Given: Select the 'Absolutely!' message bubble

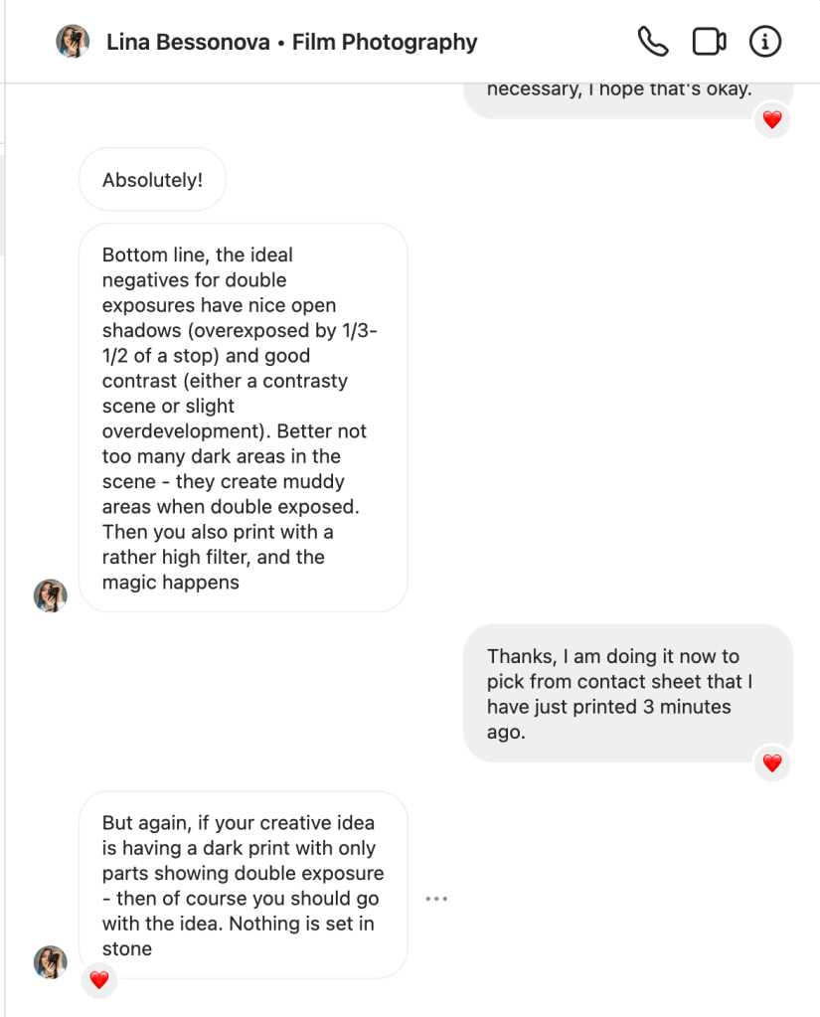Looking at the screenshot, I should [152, 180].
